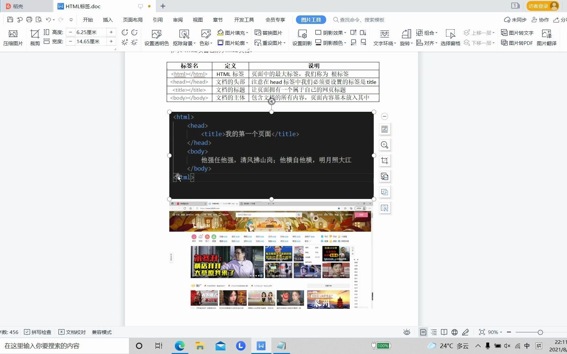
Task: Click the 未同步 sync status button
Action: click(x=515, y=20)
